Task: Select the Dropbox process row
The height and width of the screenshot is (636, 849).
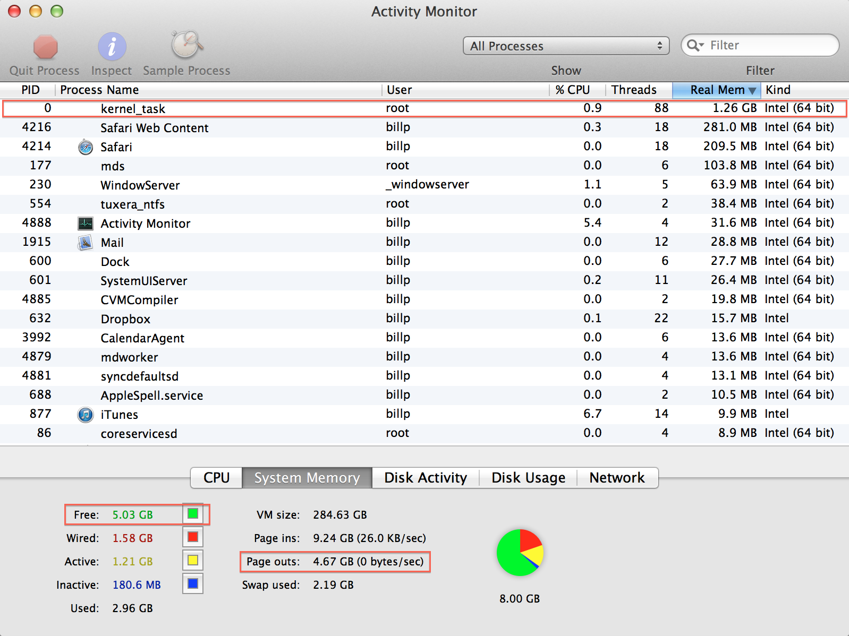Action: pos(424,319)
